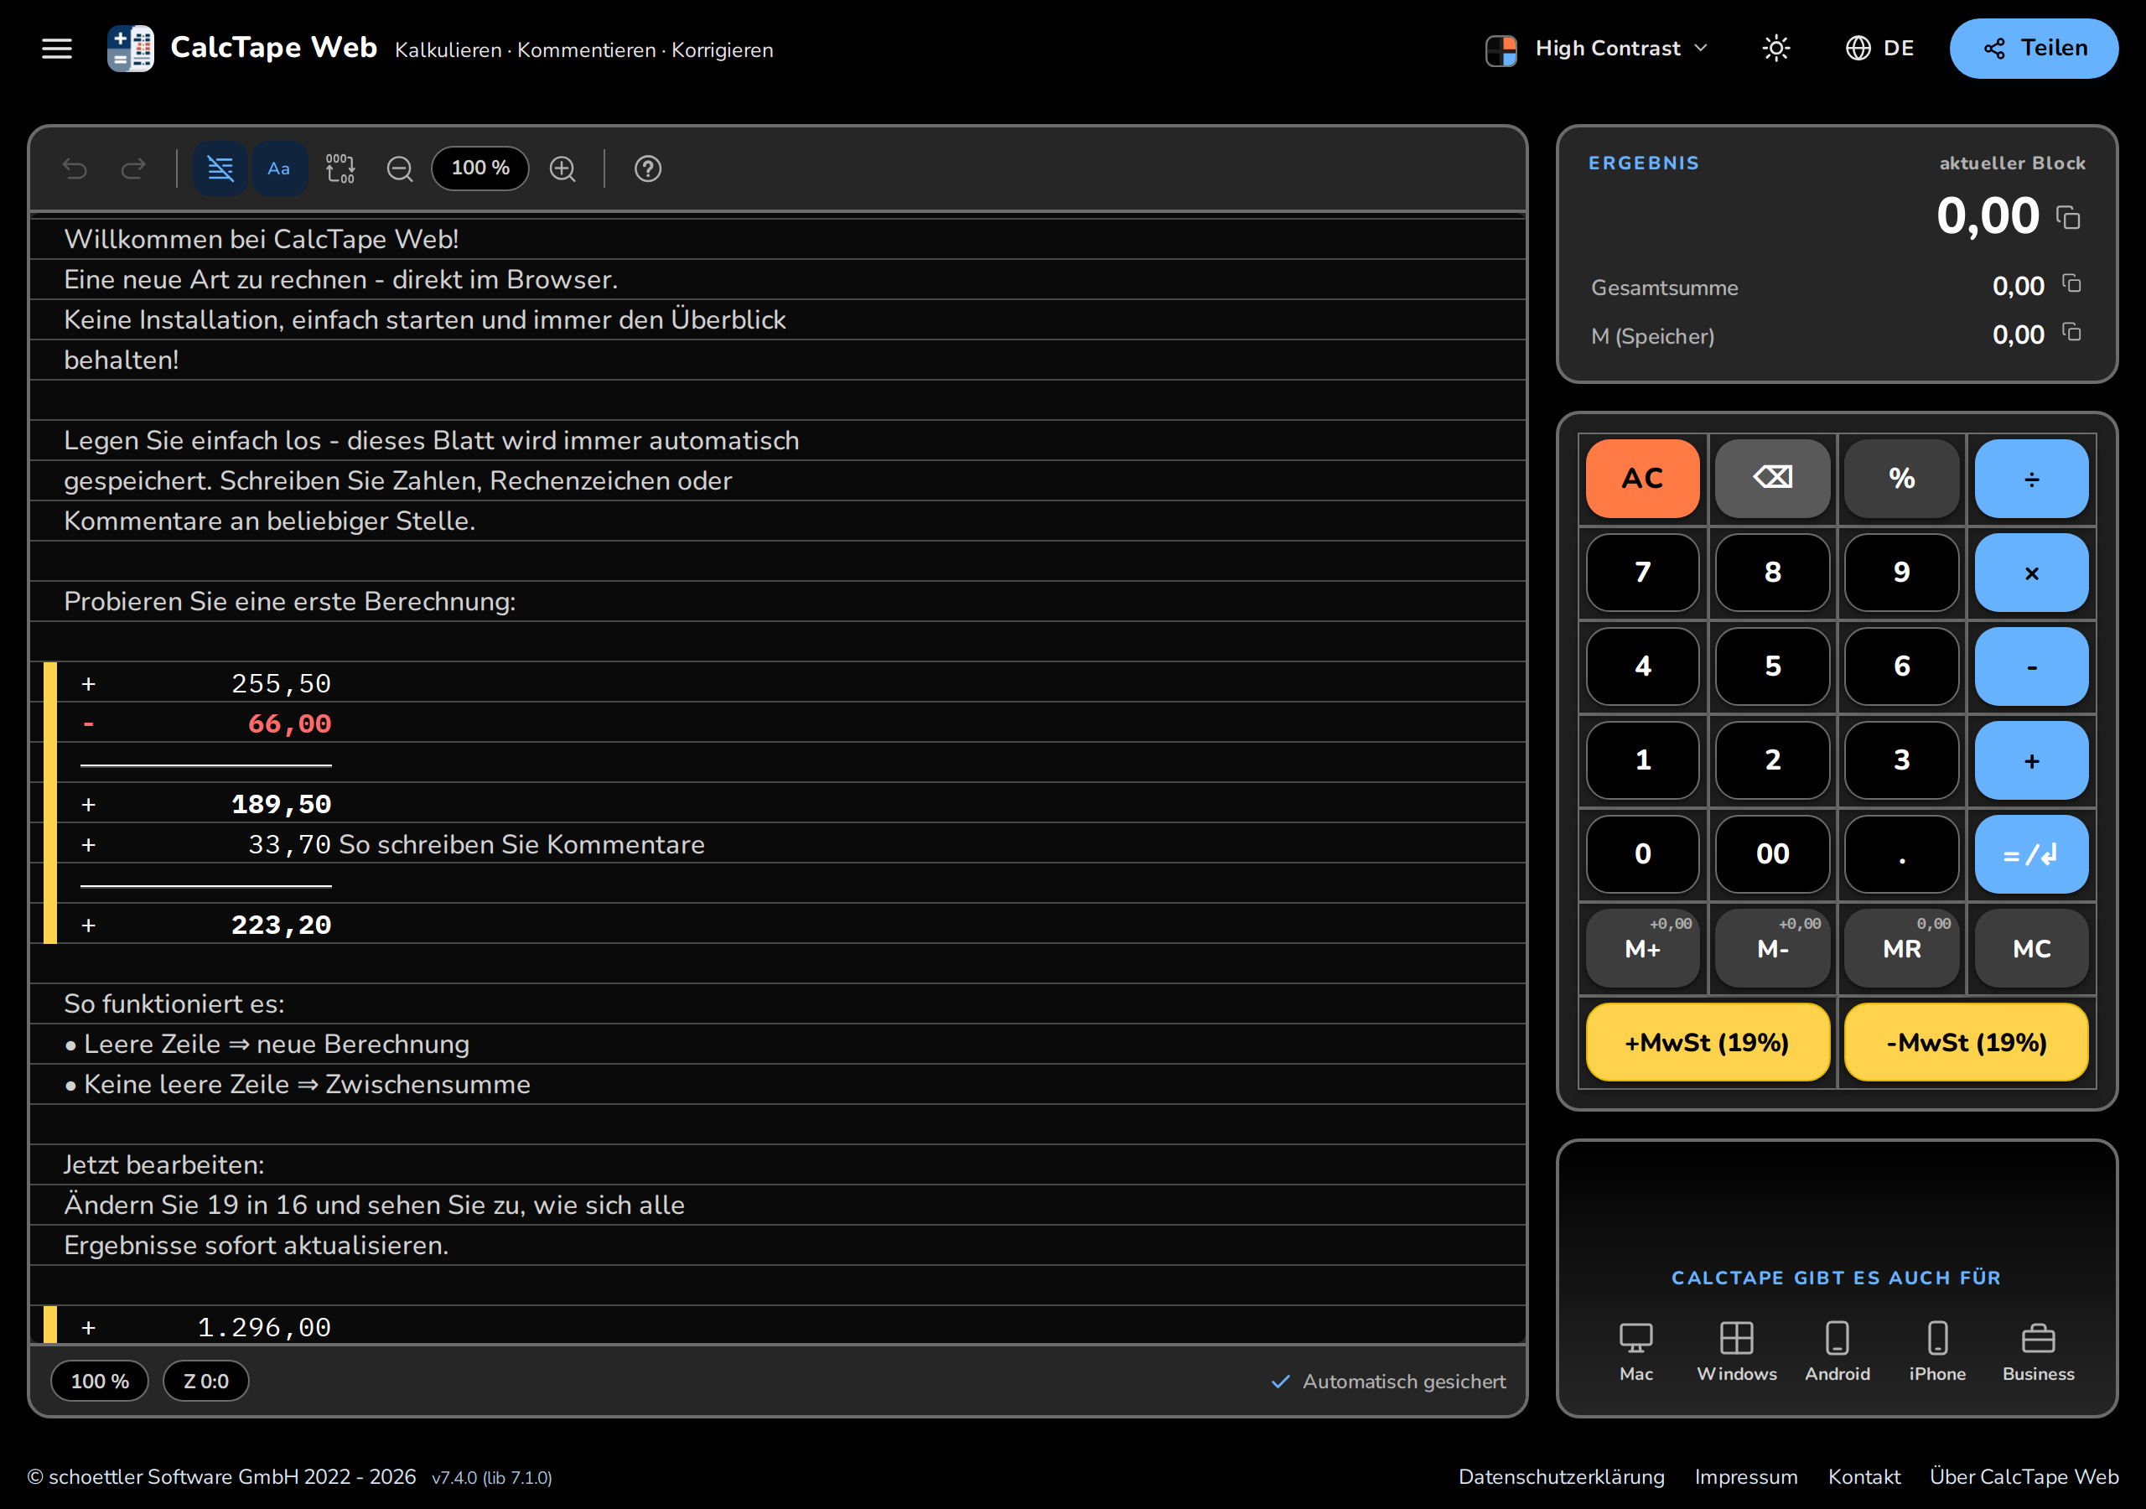Click the plus operator key

point(2032,760)
